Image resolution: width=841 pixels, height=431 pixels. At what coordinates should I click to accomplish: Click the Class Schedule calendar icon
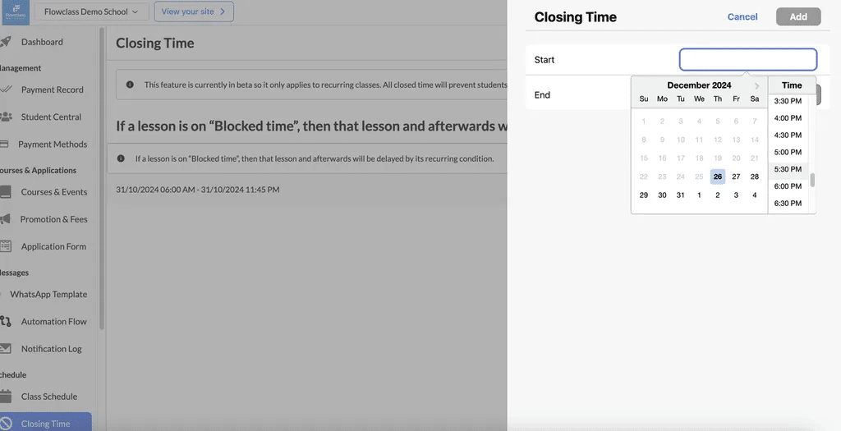tap(6, 397)
